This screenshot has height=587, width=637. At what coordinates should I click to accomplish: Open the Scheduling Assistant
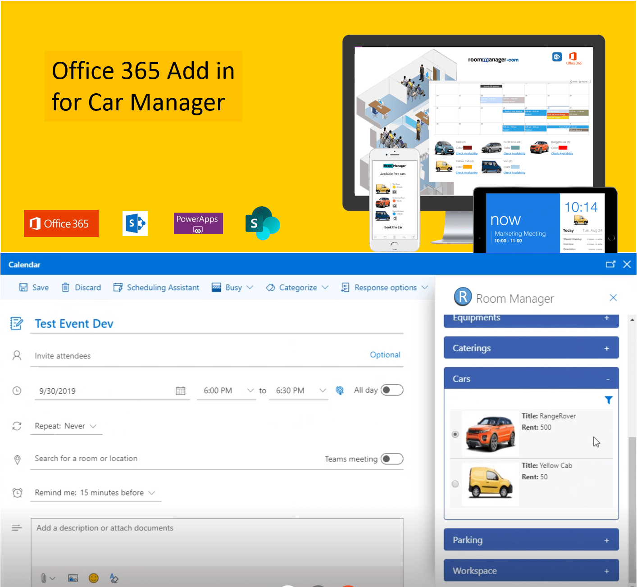(x=156, y=287)
